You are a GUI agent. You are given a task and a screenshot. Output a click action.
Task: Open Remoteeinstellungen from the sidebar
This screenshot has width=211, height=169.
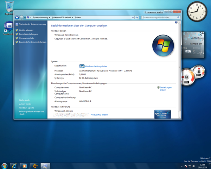28,34
